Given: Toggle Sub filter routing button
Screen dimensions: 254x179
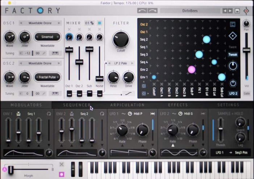Looking at the screenshot, I should 89,93.
